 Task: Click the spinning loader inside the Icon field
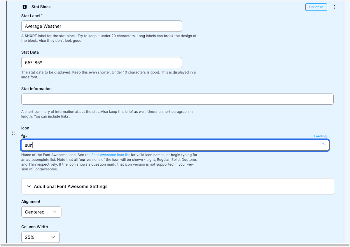pyautogui.click(x=323, y=145)
